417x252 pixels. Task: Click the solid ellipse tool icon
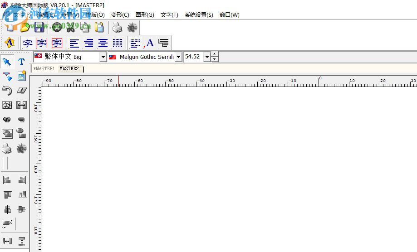click(x=21, y=120)
